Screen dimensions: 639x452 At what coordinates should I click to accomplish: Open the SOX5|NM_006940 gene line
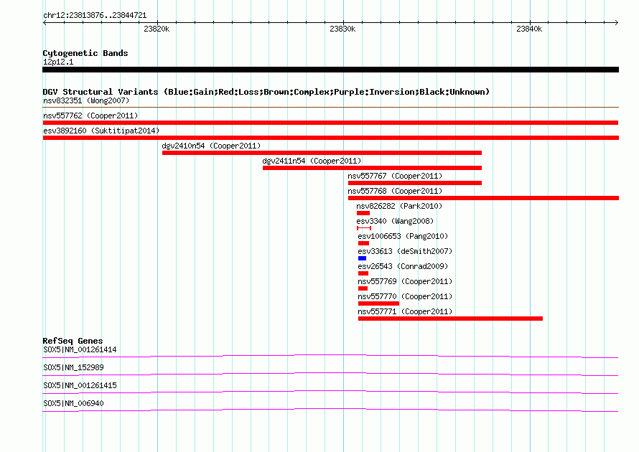tap(330, 410)
